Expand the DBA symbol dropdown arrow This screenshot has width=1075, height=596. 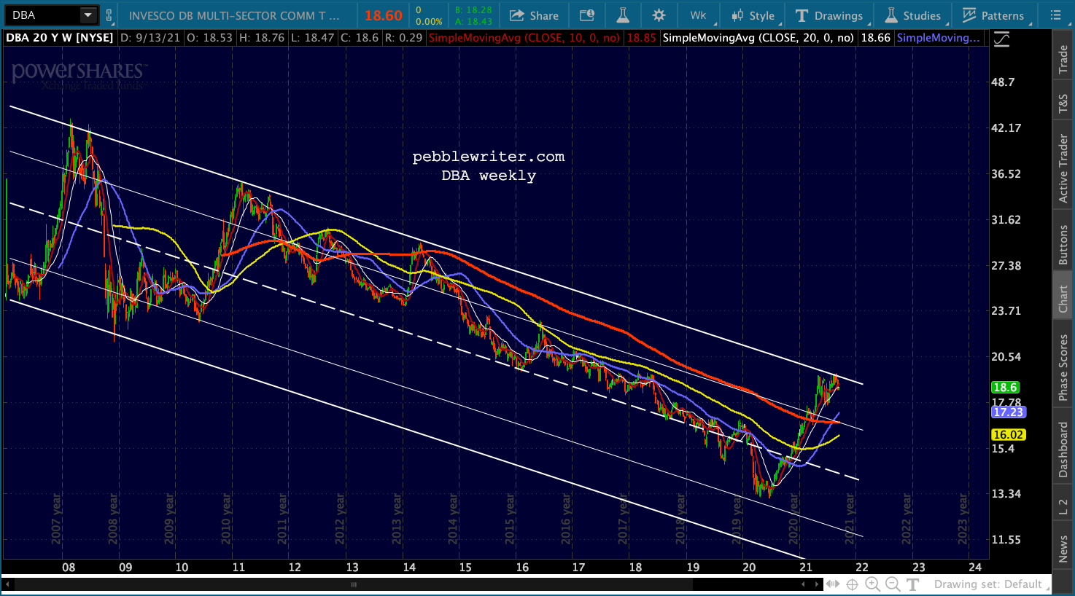pos(88,15)
